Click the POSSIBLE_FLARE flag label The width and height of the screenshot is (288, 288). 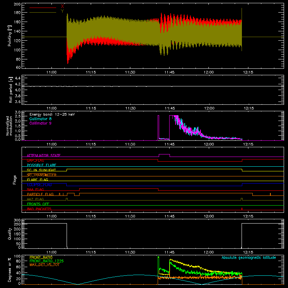click(41, 165)
